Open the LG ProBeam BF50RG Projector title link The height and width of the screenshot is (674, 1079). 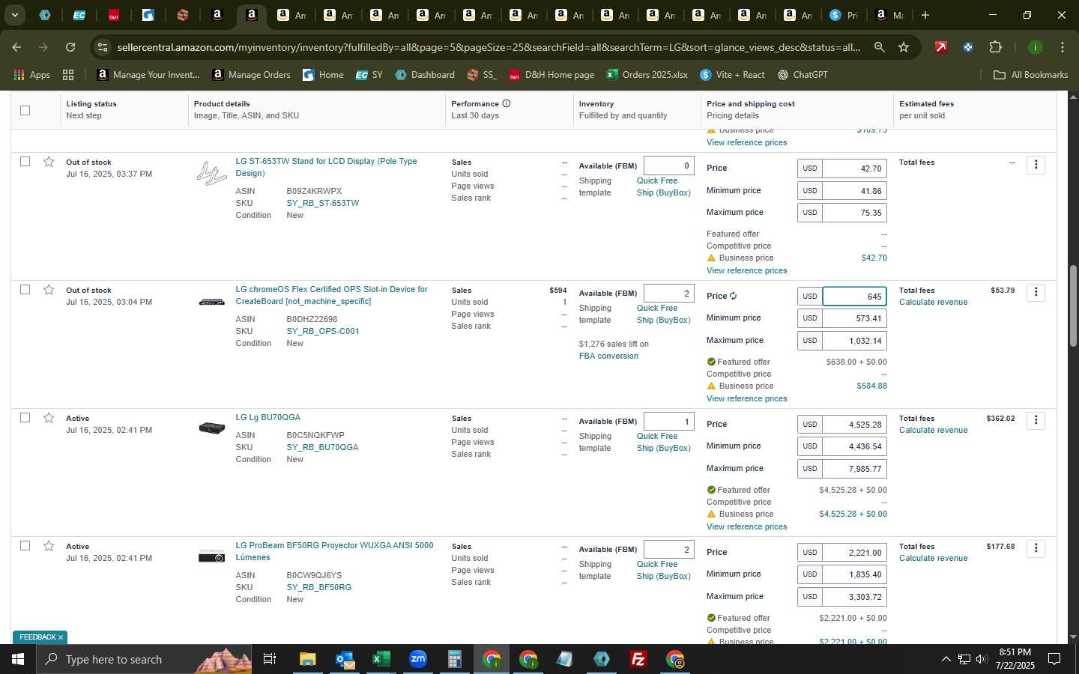pos(334,551)
